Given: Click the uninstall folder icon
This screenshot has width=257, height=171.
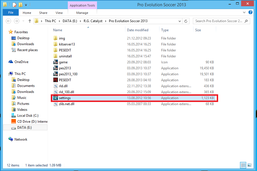Looking at the screenshot, I should (x=55, y=56).
